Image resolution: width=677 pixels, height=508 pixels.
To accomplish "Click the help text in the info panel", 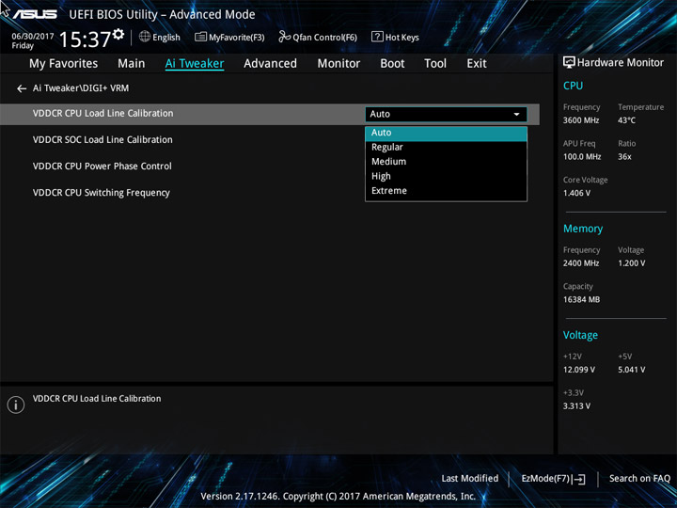I will coord(97,399).
